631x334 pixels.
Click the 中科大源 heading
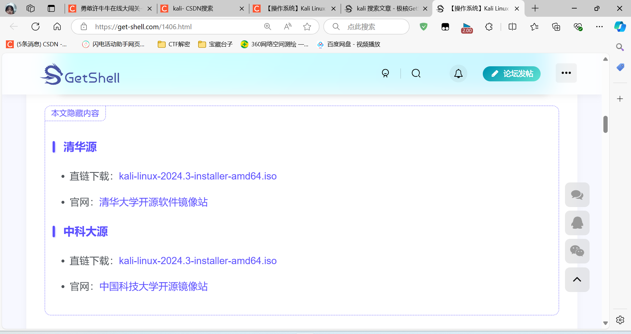click(85, 231)
